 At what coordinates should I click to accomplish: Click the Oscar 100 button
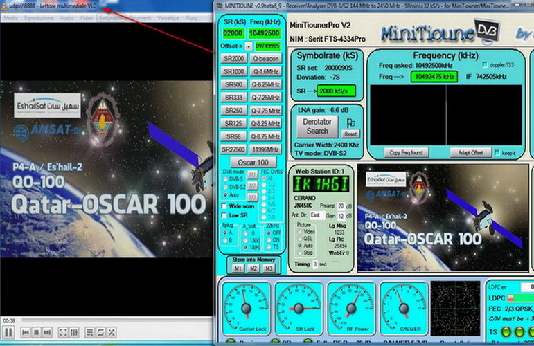[253, 163]
